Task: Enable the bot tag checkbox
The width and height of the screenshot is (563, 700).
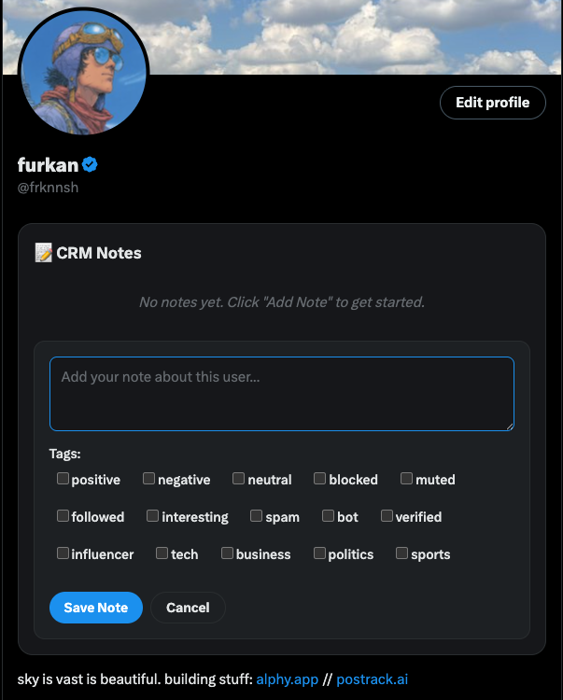Action: (328, 516)
